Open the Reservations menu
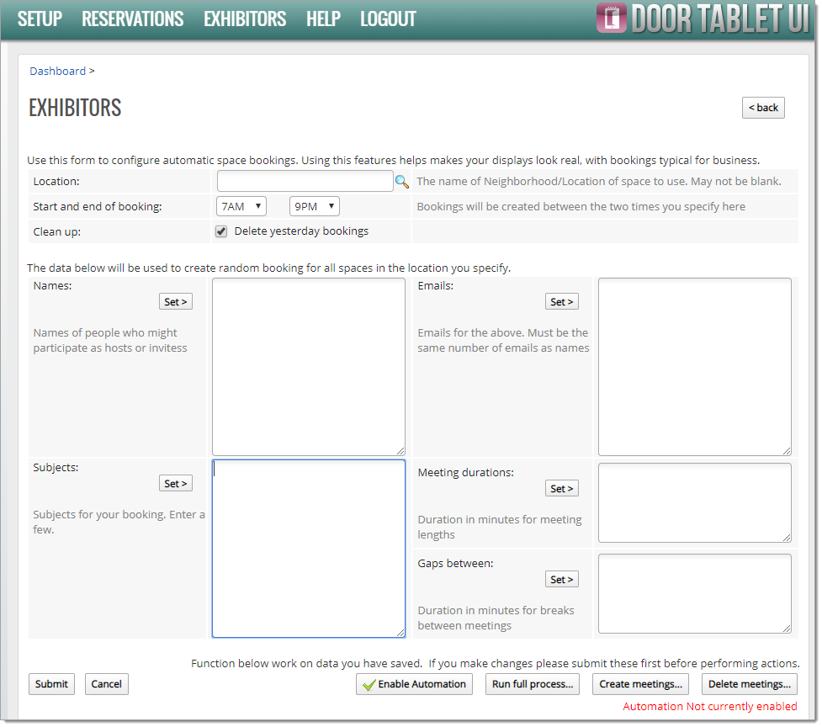This screenshot has height=727, width=822. click(132, 19)
